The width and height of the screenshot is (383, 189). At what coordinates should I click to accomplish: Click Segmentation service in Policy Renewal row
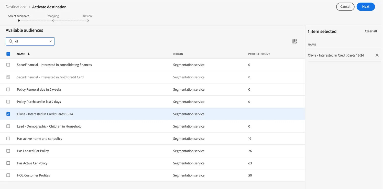tap(189, 89)
